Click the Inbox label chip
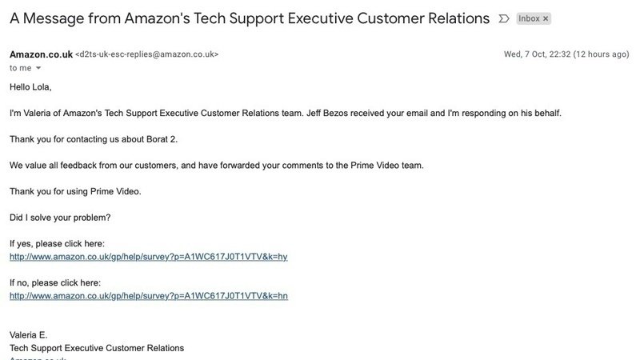The width and height of the screenshot is (640, 360). [x=529, y=18]
